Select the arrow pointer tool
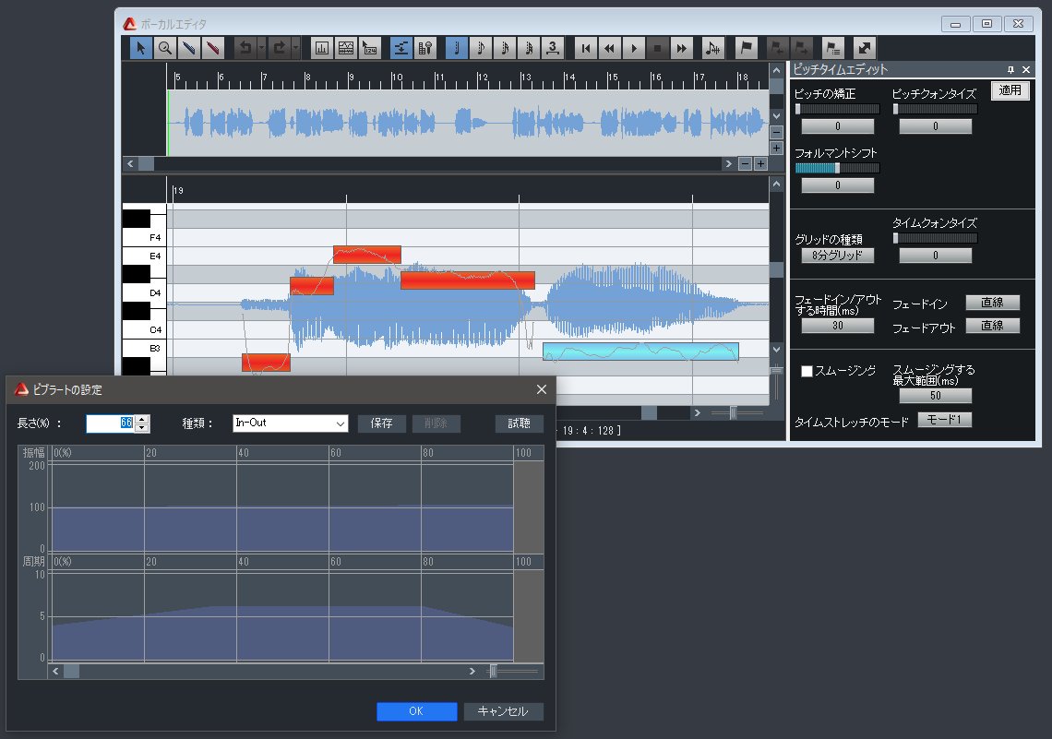The width and height of the screenshot is (1052, 739). tap(141, 48)
